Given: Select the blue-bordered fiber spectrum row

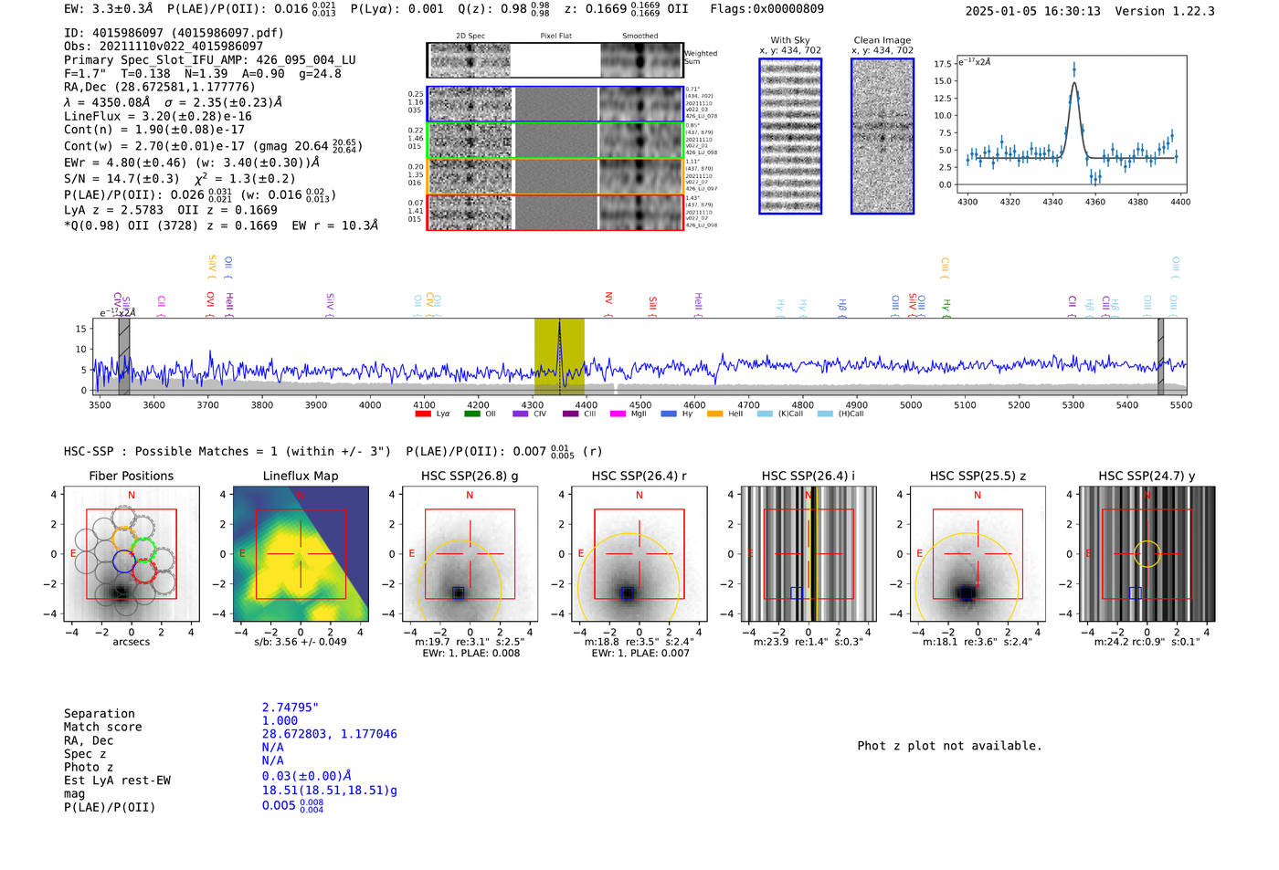Looking at the screenshot, I should click(555, 104).
